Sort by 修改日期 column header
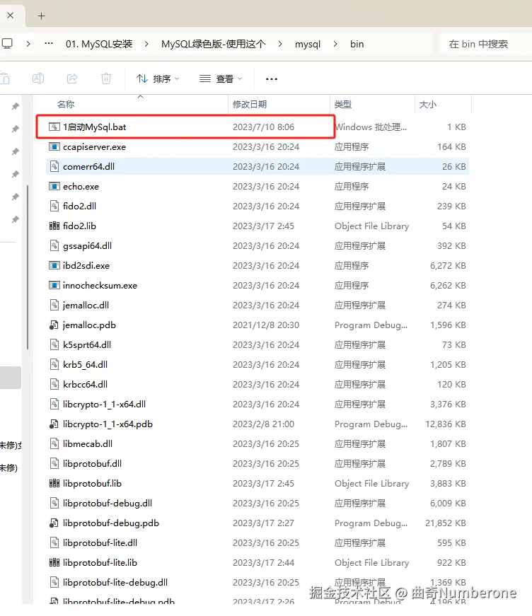 coord(250,105)
